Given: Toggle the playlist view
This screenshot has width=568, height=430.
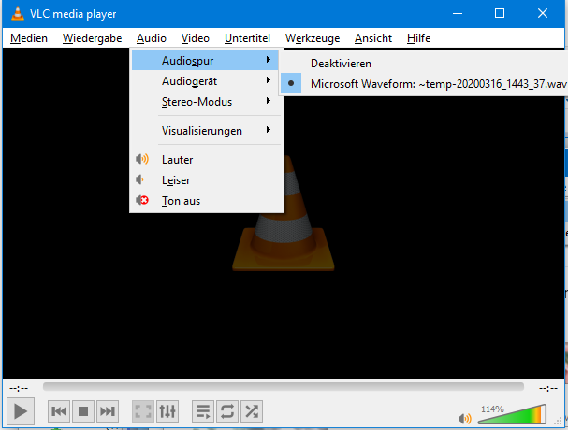Looking at the screenshot, I should click(203, 411).
